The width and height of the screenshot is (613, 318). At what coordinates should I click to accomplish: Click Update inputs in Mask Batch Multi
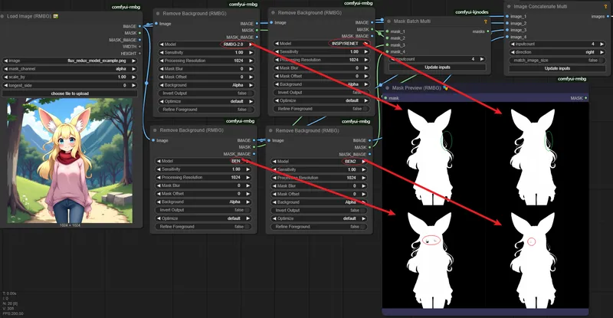[x=436, y=68]
